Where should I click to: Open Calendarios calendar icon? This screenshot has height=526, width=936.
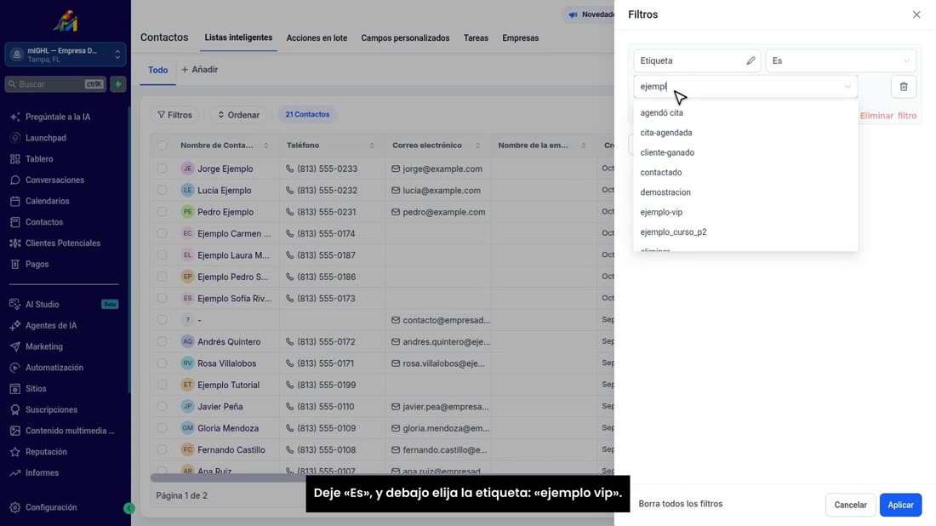pyautogui.click(x=15, y=201)
